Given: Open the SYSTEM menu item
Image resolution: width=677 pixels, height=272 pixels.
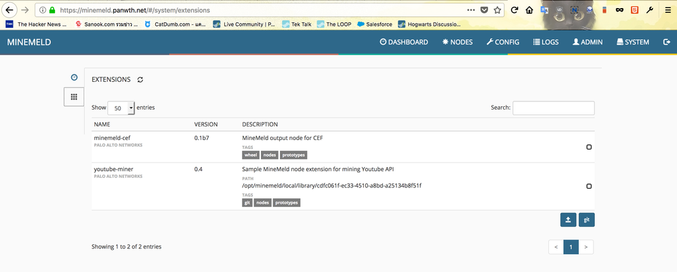Looking at the screenshot, I should [632, 42].
